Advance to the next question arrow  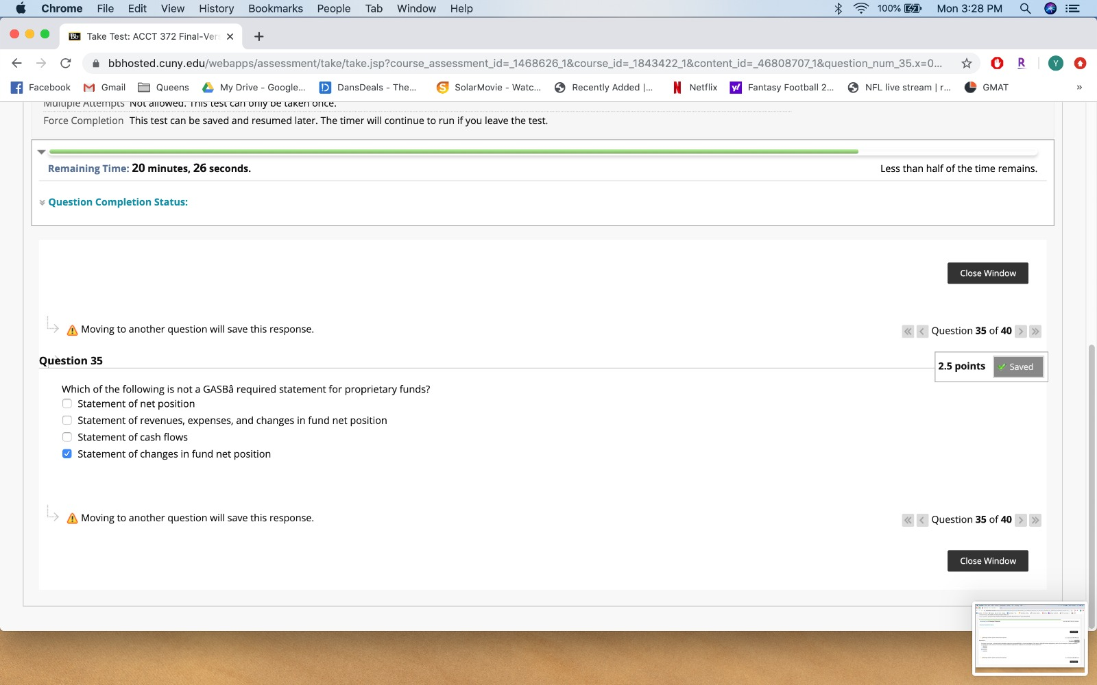point(1021,331)
